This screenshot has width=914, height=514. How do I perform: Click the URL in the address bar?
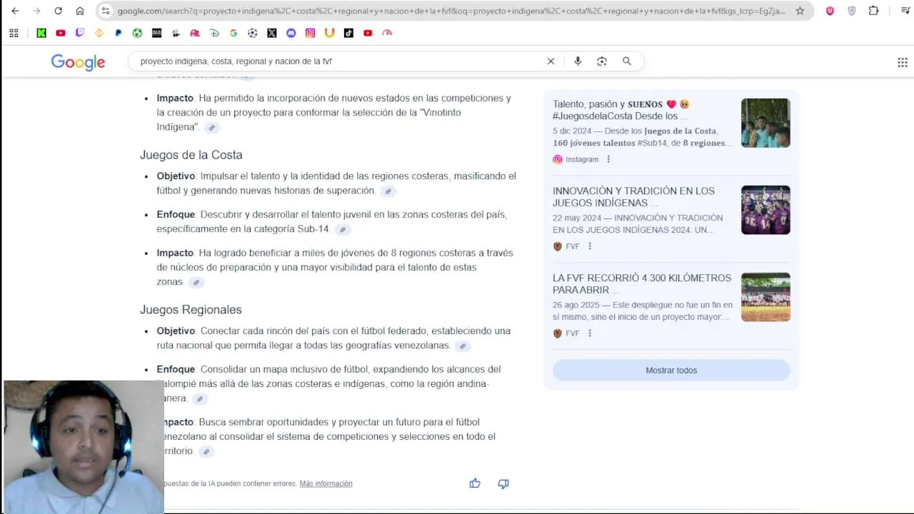click(x=451, y=11)
